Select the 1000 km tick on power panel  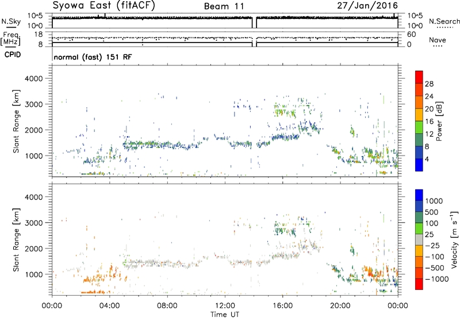tap(33, 156)
